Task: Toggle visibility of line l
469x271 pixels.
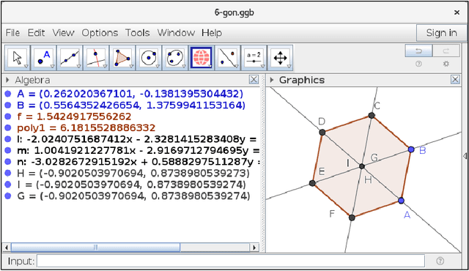Action: 8,139
